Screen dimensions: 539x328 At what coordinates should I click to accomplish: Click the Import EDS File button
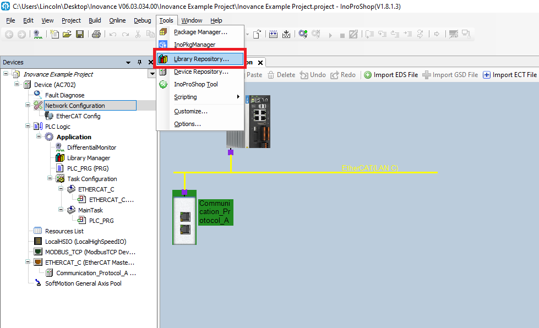391,75
